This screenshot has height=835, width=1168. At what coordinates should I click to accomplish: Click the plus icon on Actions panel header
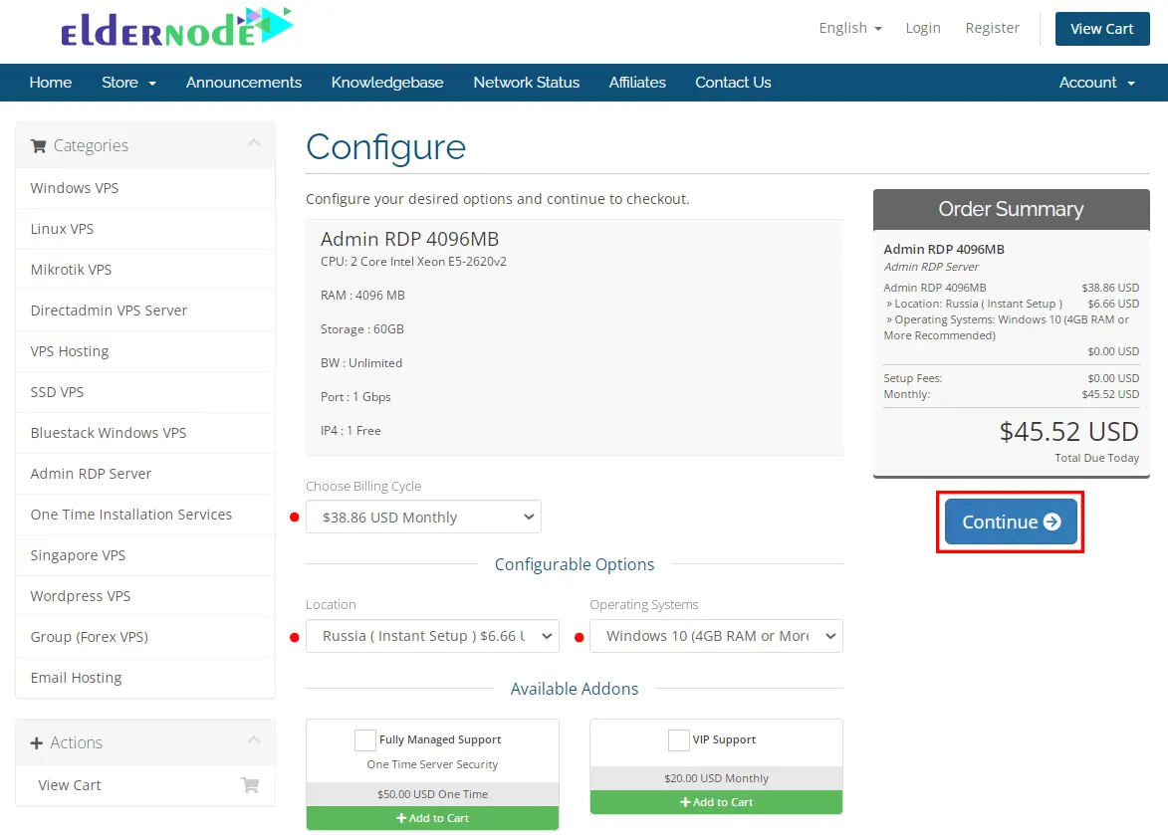coord(37,742)
